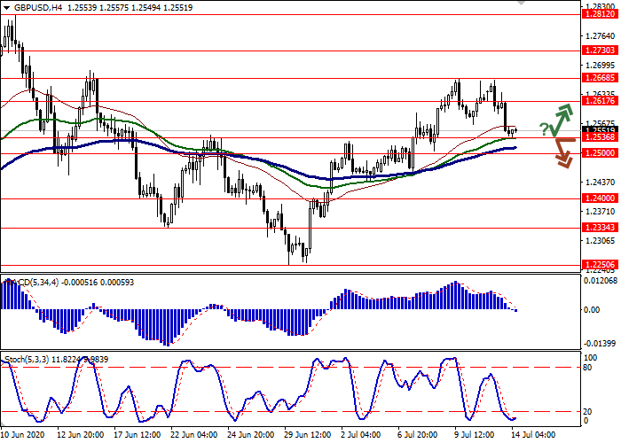Select the 1.25368 red price level label
The width and height of the screenshot is (621, 443).
point(600,137)
